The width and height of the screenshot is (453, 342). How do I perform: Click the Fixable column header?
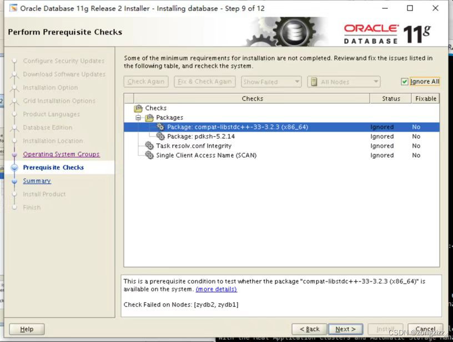pos(425,98)
